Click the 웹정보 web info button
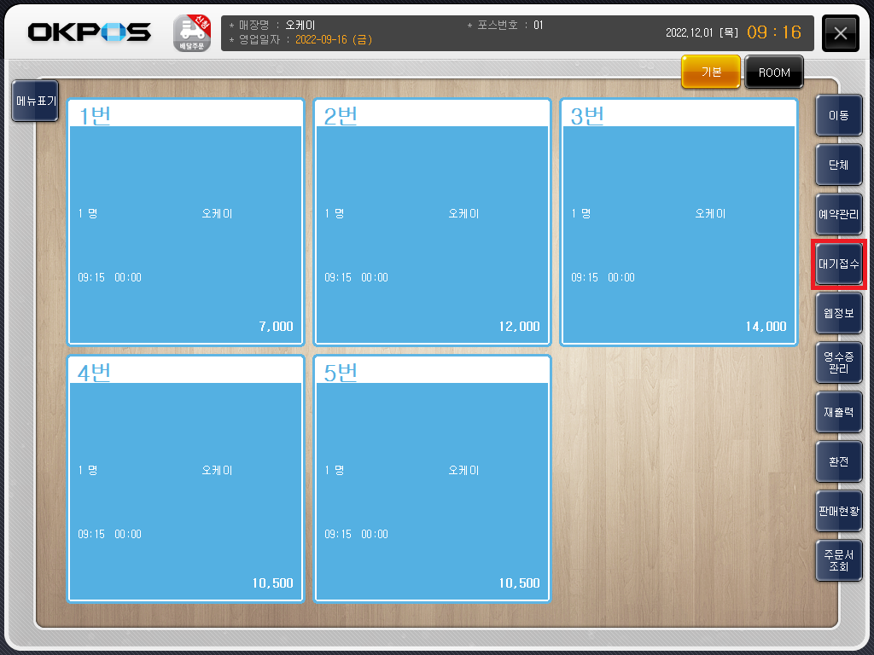The height and width of the screenshot is (655, 874). [x=838, y=314]
